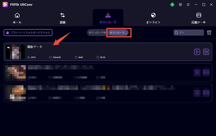Focus the 探す search field
Screen dimensions: 216x136
pos(189,33)
